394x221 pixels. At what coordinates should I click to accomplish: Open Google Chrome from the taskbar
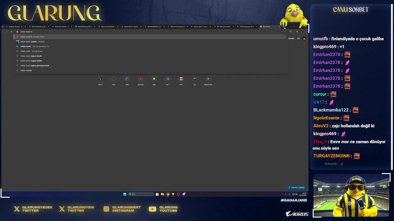[x=168, y=194]
